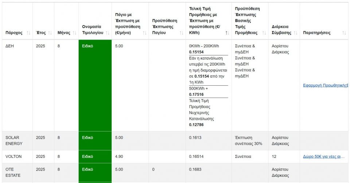Screen dimensions: 350x183
Task: Sort rows by the Μήνας column arrows
Action: click(74, 33)
